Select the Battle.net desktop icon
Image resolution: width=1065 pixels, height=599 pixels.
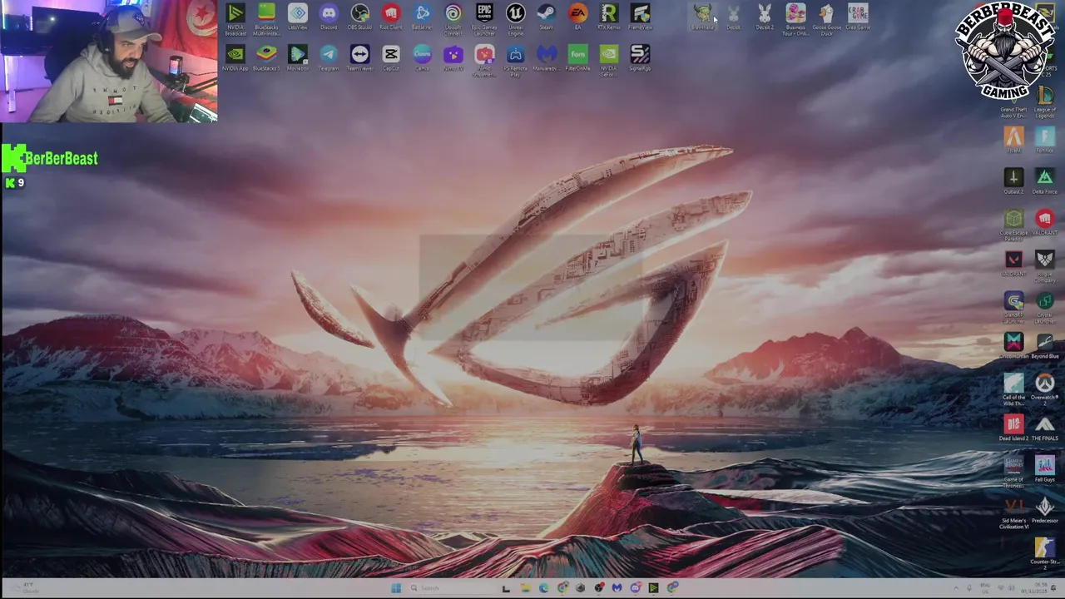pos(422,17)
